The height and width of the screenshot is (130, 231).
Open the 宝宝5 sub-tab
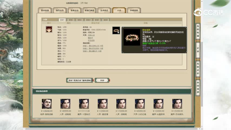click(x=97, y=20)
